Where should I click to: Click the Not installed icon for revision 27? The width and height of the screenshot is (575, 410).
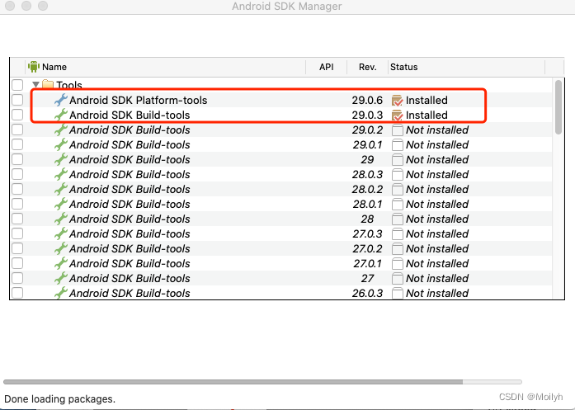pos(397,279)
